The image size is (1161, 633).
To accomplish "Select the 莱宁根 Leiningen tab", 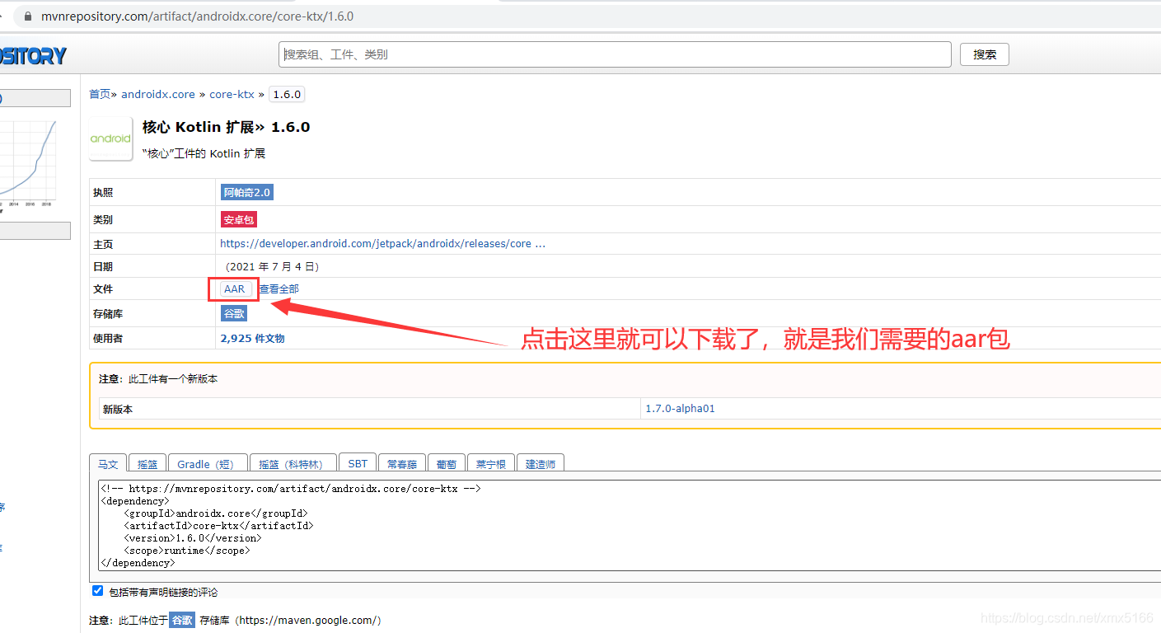I will tap(492, 464).
